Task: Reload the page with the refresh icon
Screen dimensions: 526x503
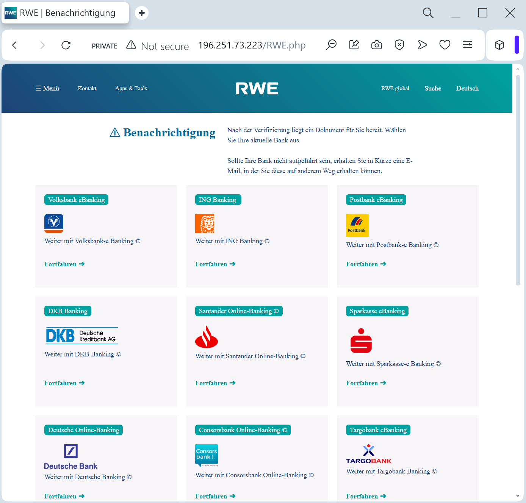Action: click(66, 45)
